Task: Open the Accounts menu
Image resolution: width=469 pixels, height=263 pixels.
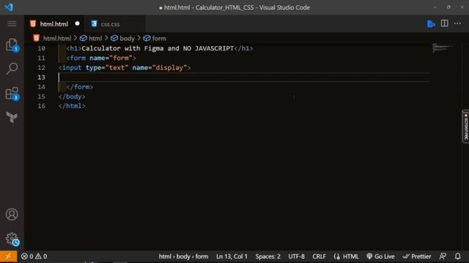Action: (x=12, y=214)
